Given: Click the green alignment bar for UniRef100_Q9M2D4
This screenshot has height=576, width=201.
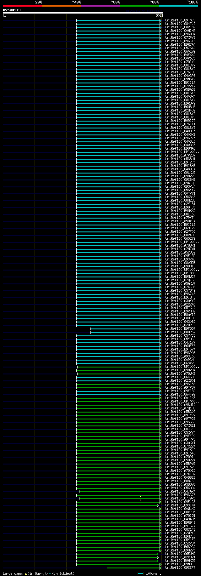Looking at the screenshot, I should click(x=118, y=370).
